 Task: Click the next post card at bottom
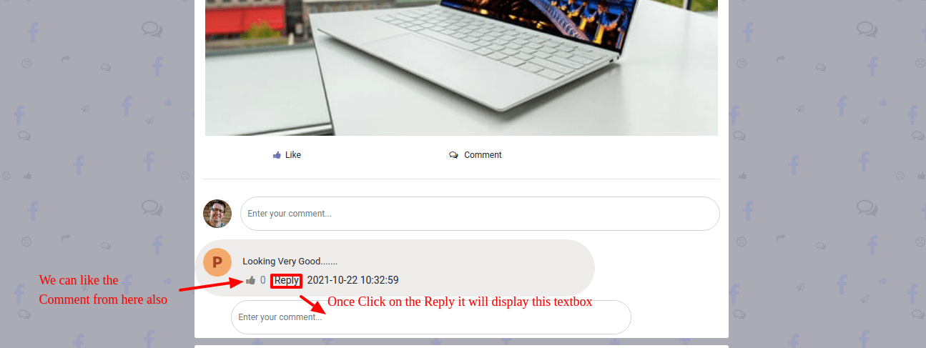[x=461, y=347]
